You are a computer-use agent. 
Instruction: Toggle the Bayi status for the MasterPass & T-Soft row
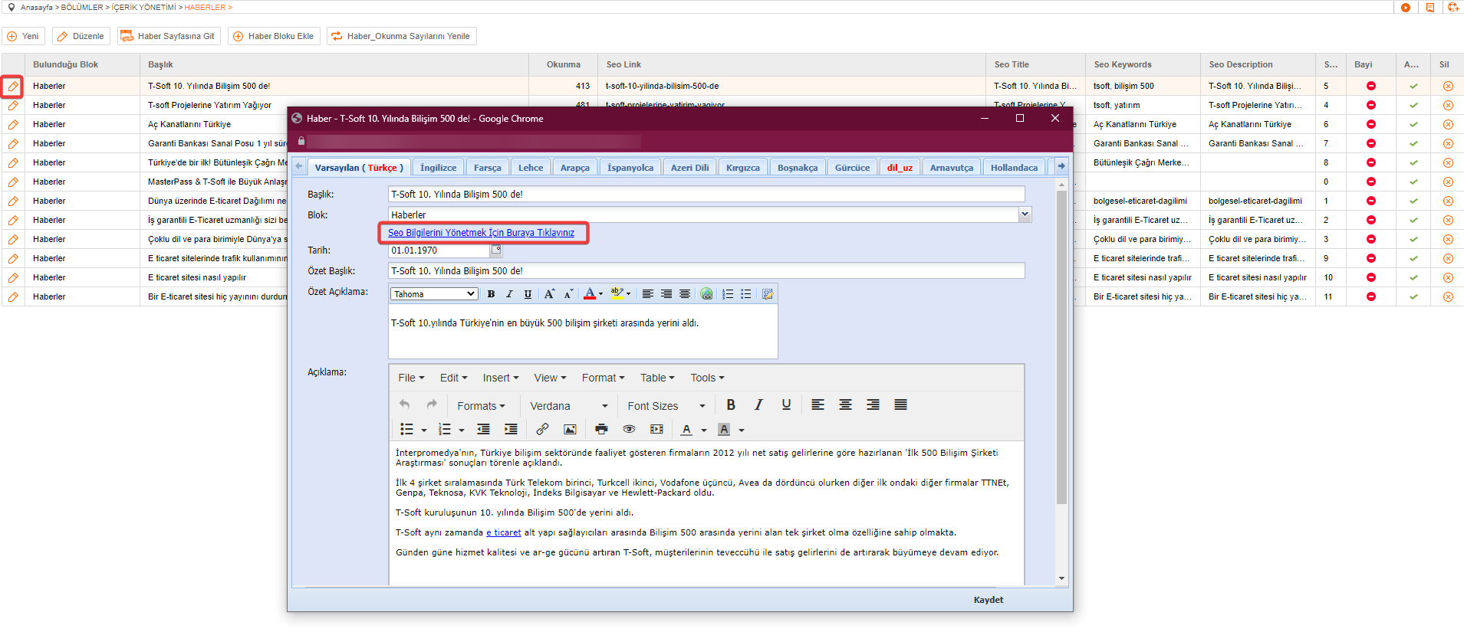pyautogui.click(x=1371, y=182)
